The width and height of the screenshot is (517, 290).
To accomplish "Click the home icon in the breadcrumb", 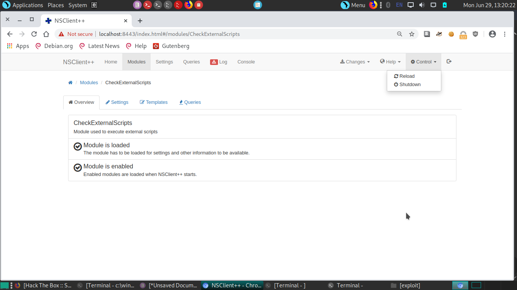I will tap(70, 83).
